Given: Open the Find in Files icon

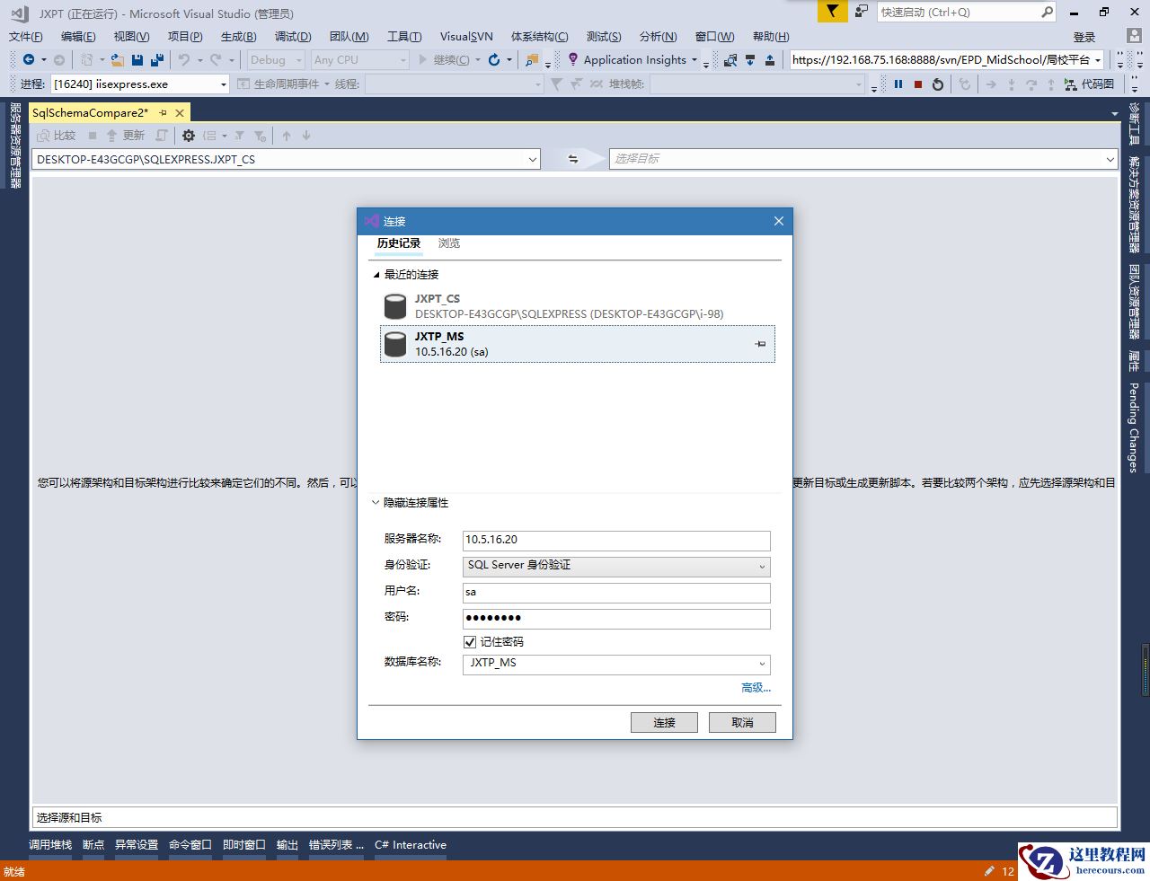Looking at the screenshot, I should tap(533, 60).
